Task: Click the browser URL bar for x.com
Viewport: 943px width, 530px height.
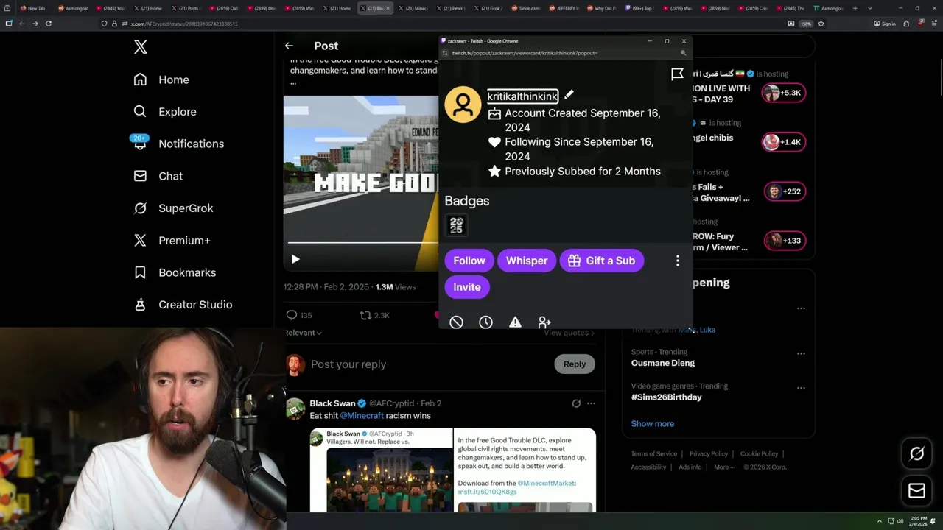Action: [442, 24]
